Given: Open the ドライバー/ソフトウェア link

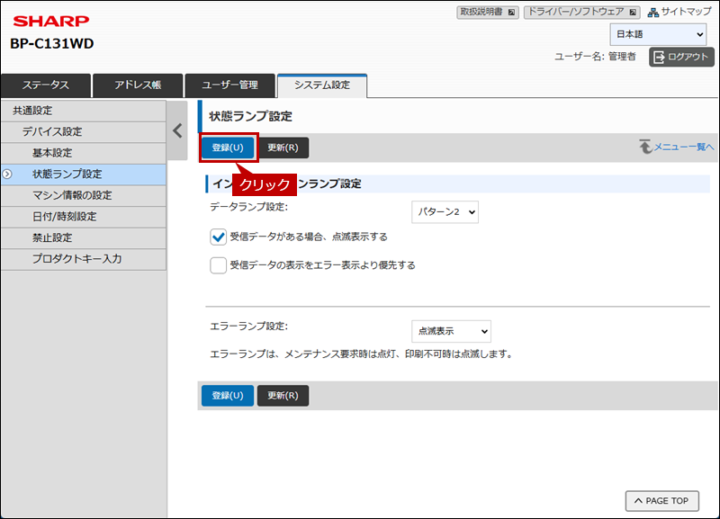Looking at the screenshot, I should click(582, 12).
